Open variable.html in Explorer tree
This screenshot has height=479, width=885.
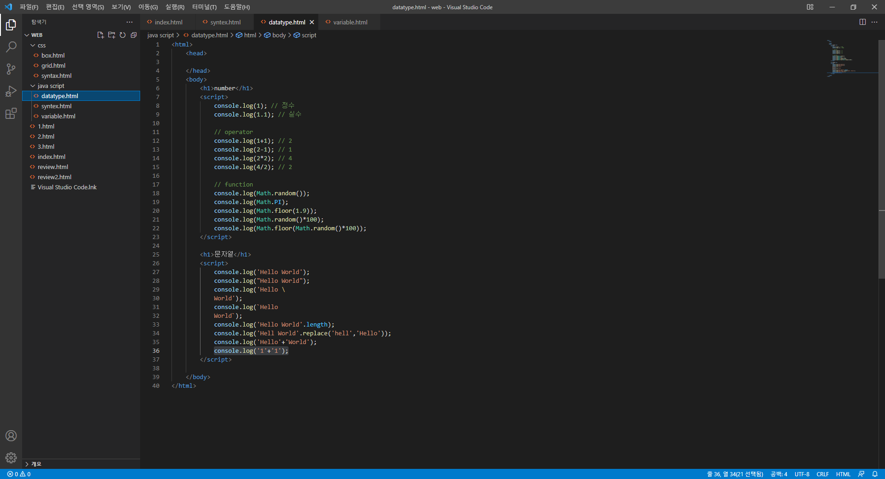pyautogui.click(x=81, y=116)
